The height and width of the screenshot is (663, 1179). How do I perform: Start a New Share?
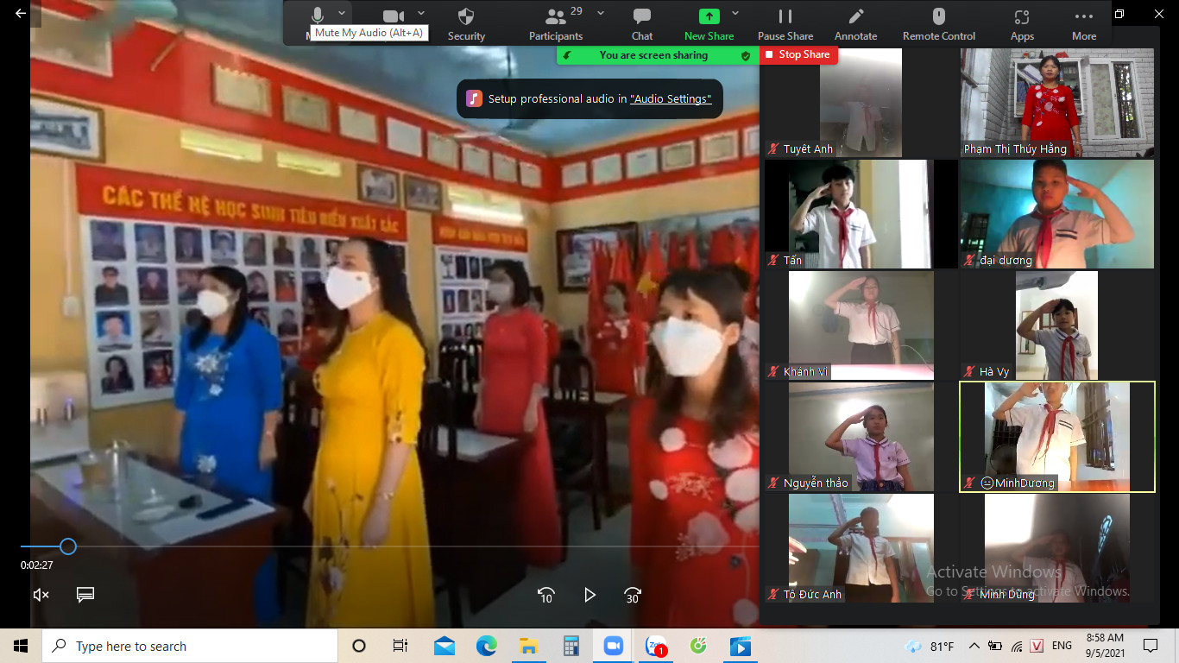point(708,23)
